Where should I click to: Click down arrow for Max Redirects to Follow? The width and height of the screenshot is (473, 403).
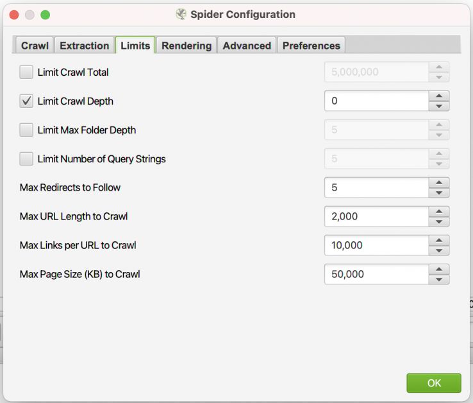coord(439,193)
